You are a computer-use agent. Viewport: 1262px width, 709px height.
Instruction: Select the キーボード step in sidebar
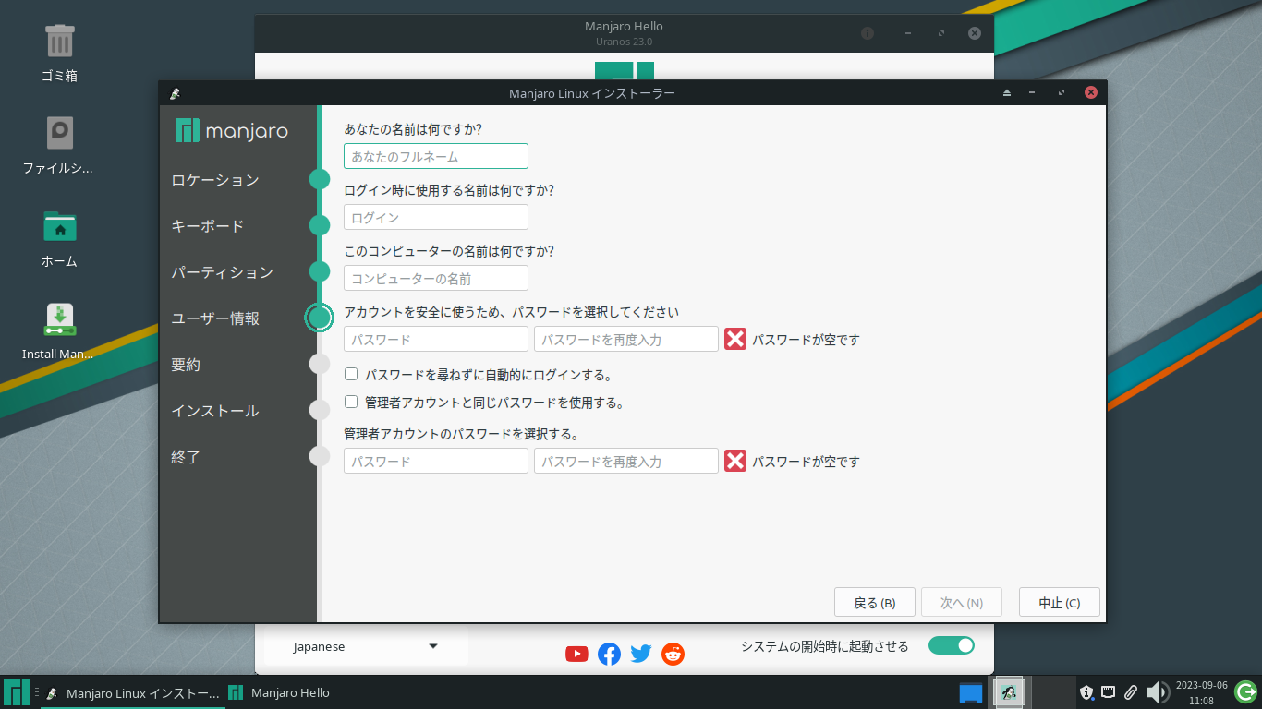[208, 226]
